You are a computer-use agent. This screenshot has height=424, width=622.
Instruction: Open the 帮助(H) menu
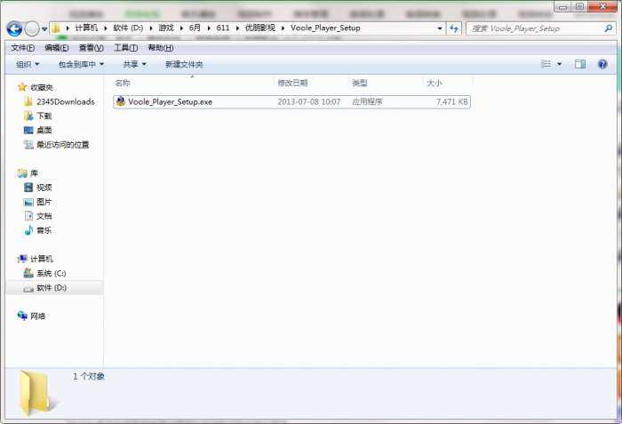pyautogui.click(x=161, y=48)
